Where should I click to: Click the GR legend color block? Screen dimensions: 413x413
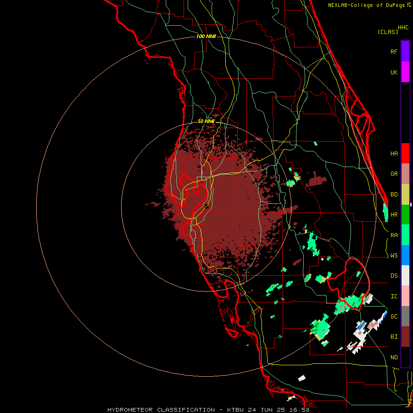[x=405, y=174]
